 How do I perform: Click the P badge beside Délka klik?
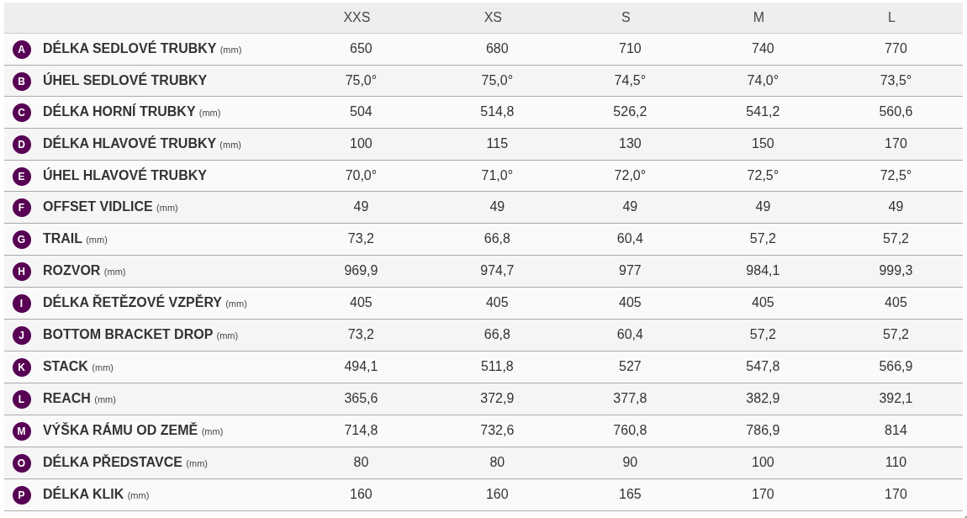click(x=22, y=495)
